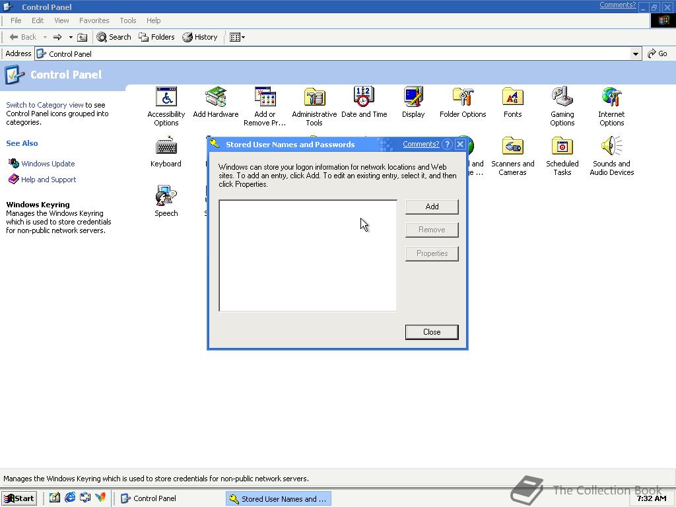This screenshot has width=676, height=507.
Task: Open the Scheduled Tasks icon
Action: [x=562, y=146]
